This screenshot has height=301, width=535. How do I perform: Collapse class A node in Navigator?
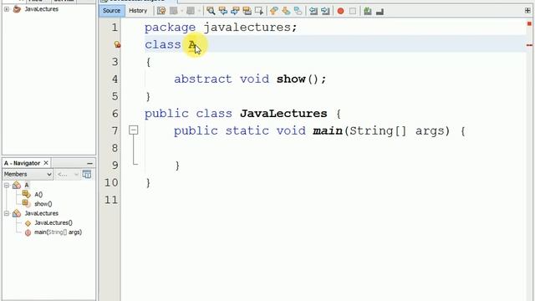(x=7, y=186)
